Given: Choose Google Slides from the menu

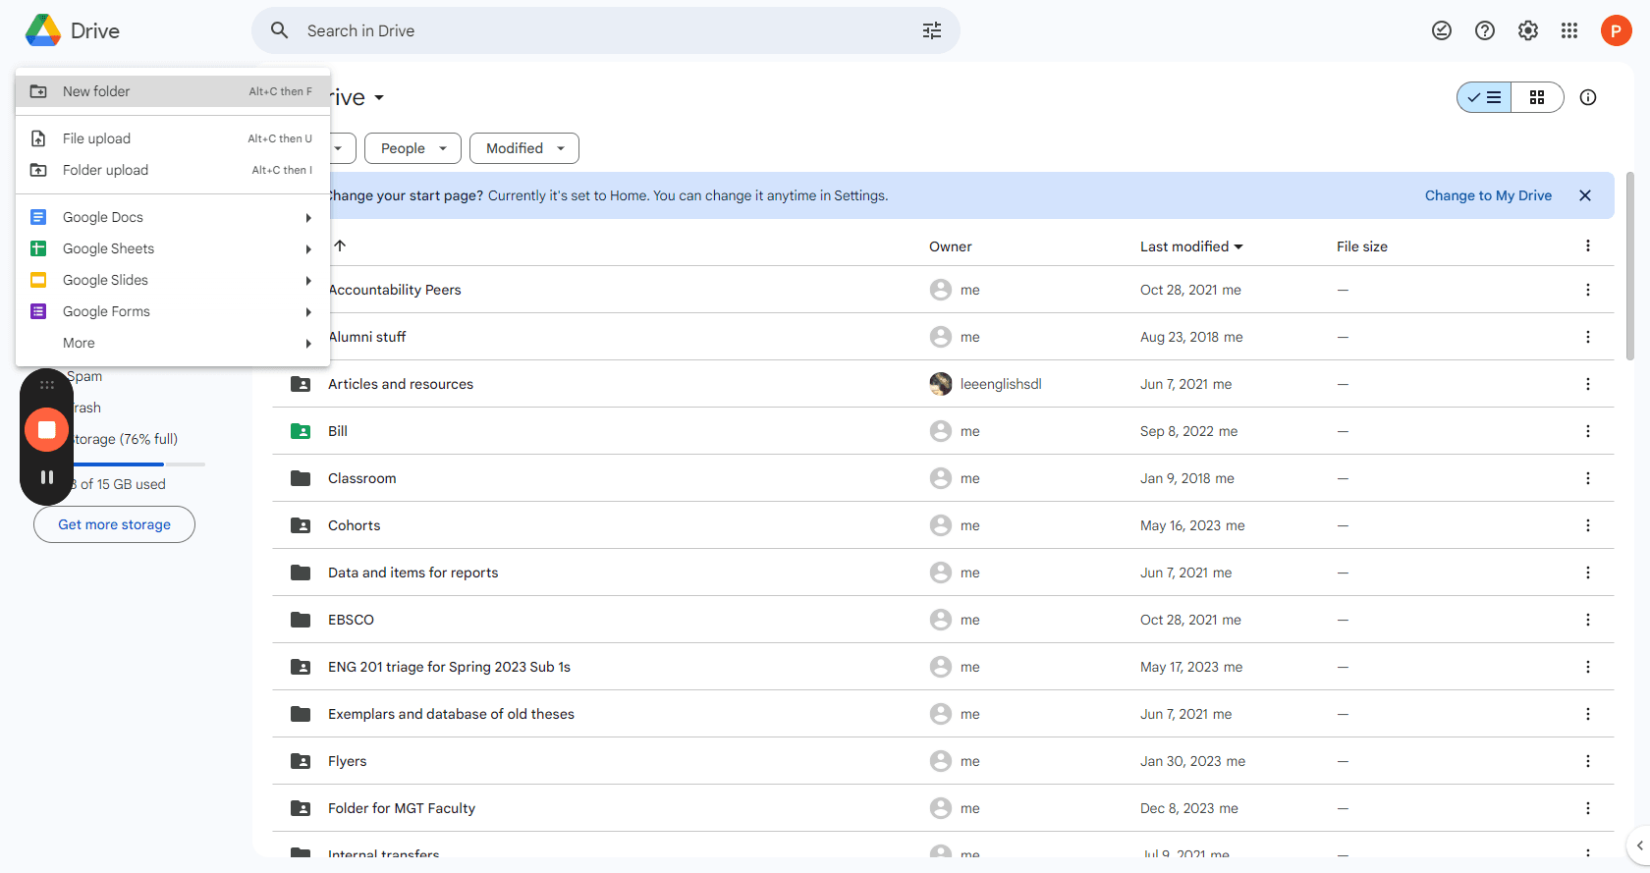Looking at the screenshot, I should click(173, 280).
